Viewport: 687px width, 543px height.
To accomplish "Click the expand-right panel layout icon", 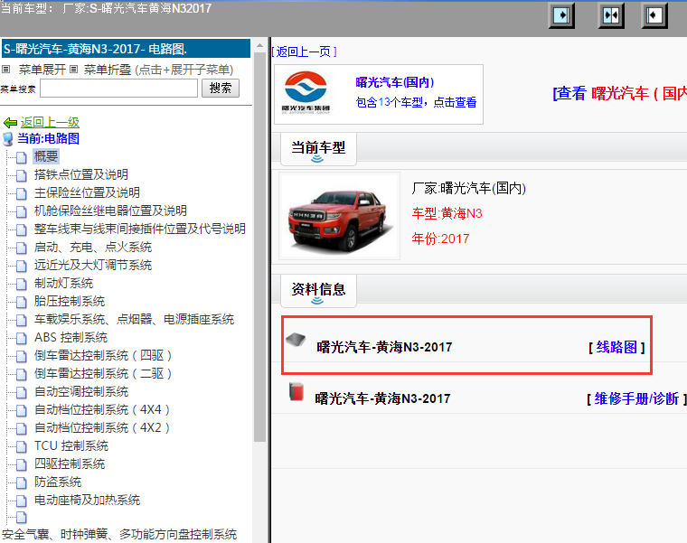I will coord(561,15).
